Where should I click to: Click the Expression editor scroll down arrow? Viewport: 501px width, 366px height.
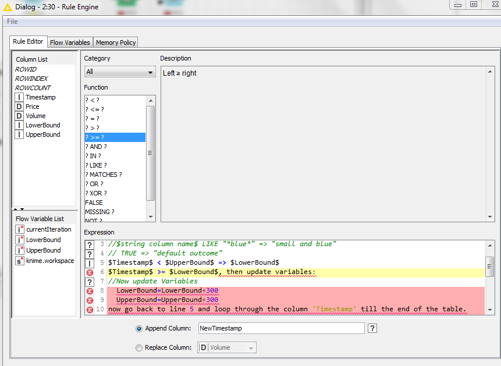coord(490,310)
